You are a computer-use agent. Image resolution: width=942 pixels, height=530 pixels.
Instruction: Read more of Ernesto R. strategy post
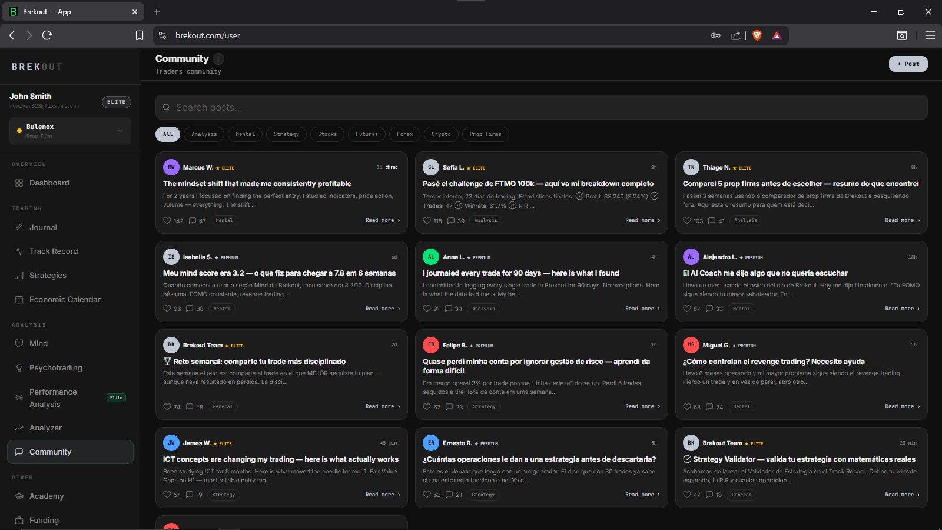click(x=642, y=495)
